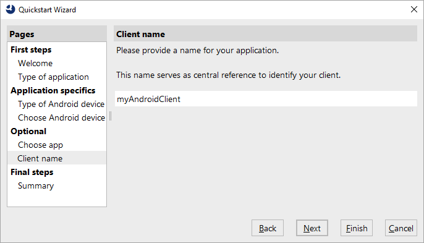Click Finish to complete the wizard
Screen dimensions: 424x243
[x=357, y=228]
